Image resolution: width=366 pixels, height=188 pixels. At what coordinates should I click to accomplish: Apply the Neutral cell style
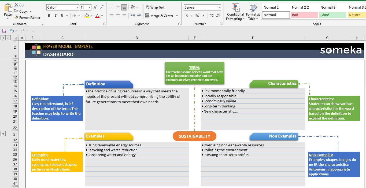[x=357, y=15]
